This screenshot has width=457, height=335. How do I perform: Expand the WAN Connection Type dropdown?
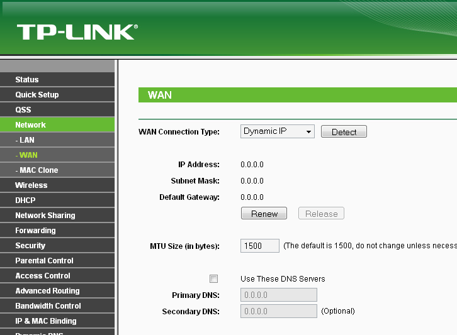point(278,131)
